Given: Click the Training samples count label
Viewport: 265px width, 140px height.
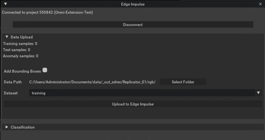Looking at the screenshot, I should (x=20, y=44).
